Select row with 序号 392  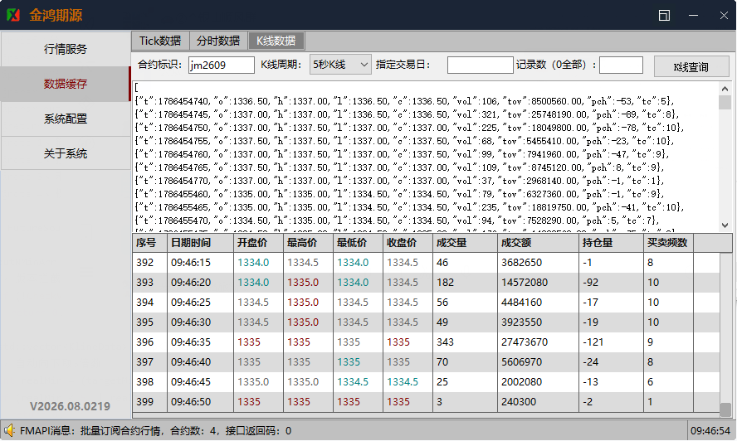pos(426,263)
